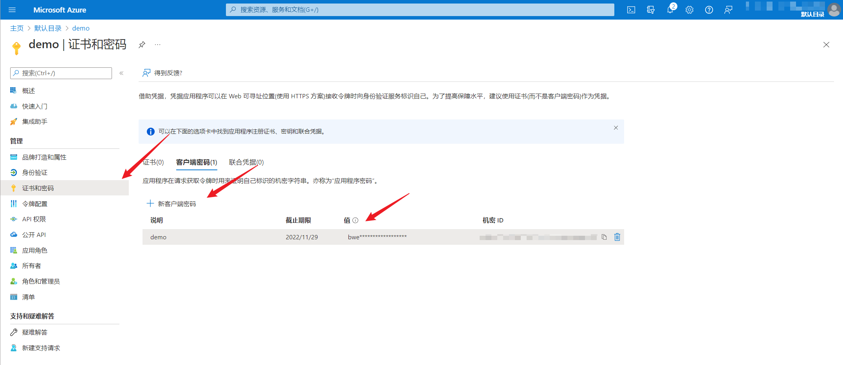Click the notifications bell icon

pyautogui.click(x=670, y=10)
